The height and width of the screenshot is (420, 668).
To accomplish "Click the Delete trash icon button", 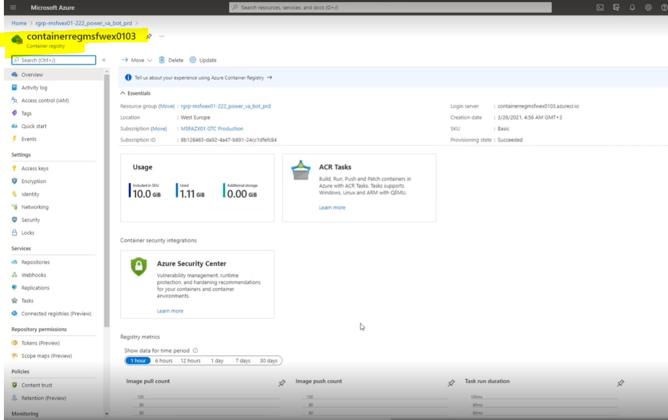I will (x=171, y=60).
